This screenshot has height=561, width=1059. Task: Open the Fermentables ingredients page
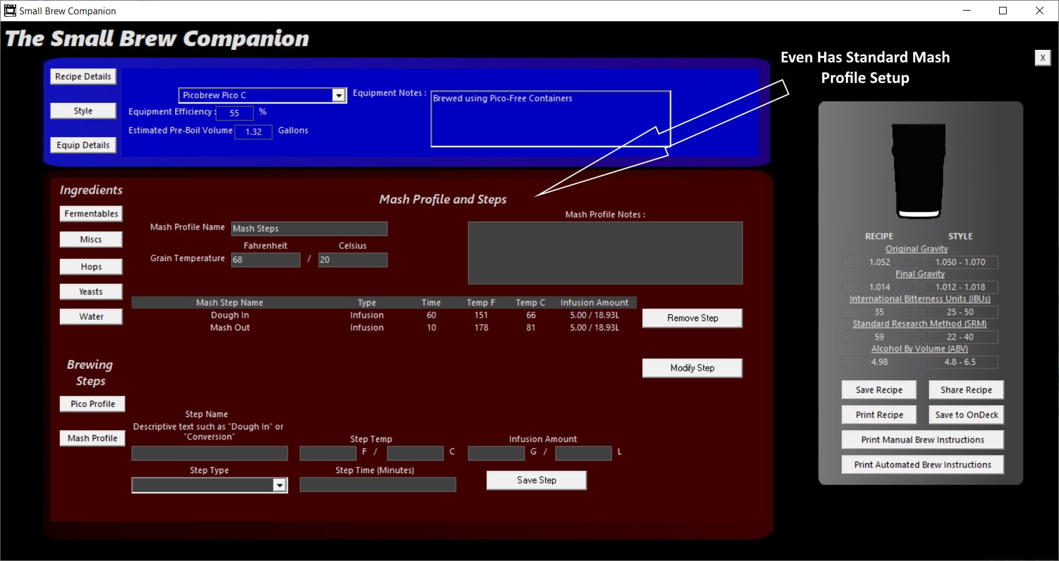coord(91,214)
